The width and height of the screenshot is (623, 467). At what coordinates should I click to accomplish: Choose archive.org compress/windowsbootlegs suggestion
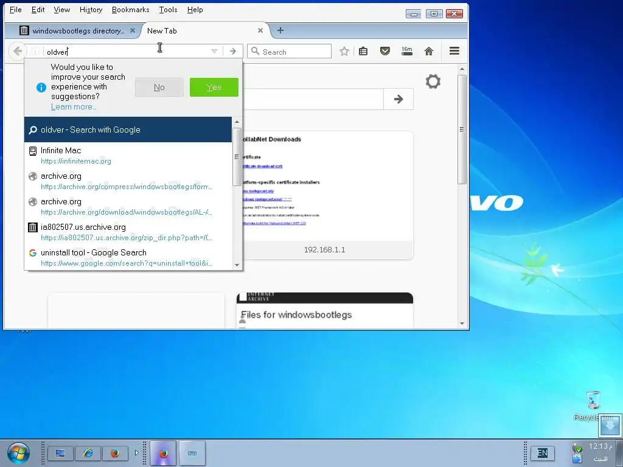128,181
